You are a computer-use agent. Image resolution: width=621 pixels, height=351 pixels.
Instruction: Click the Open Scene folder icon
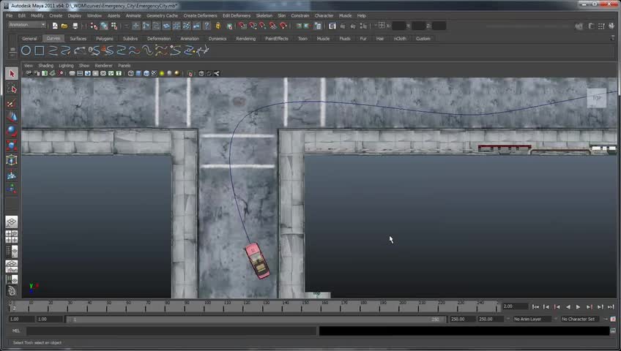(65, 26)
